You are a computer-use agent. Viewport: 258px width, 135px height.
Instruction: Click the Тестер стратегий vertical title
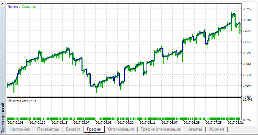[x=3, y=118]
